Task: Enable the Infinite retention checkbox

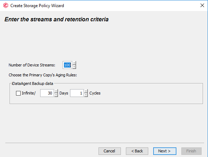Action: 18,93
